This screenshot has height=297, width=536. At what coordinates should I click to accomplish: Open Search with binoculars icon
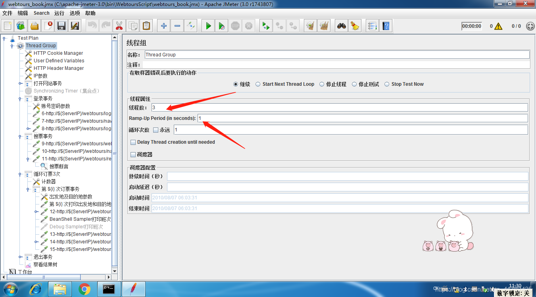tap(342, 26)
